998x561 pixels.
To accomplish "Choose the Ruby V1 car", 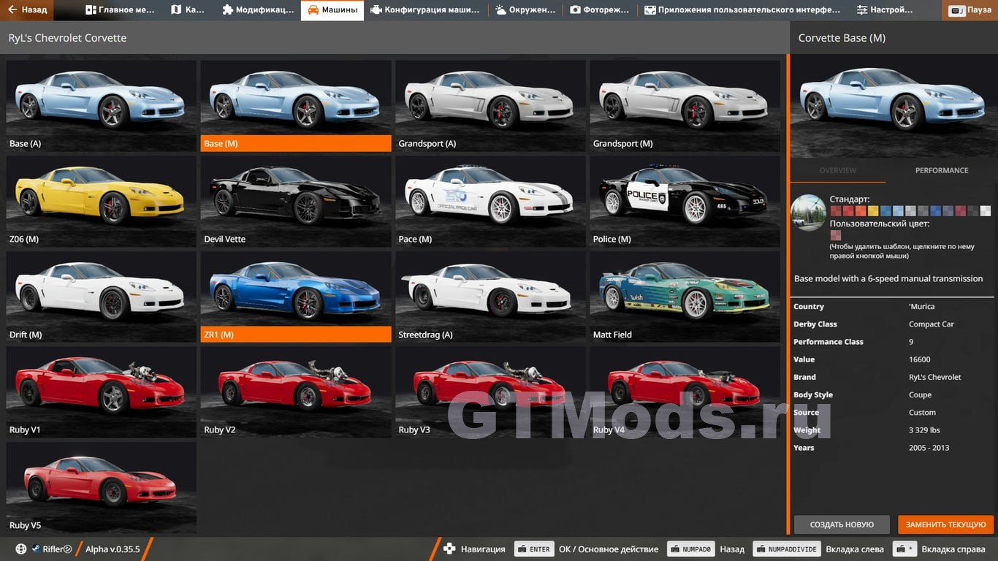I will click(102, 392).
